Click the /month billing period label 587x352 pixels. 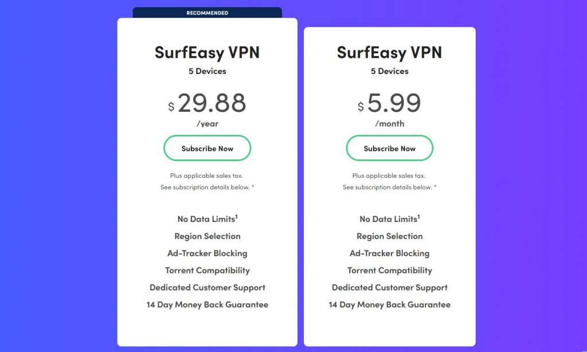click(390, 124)
